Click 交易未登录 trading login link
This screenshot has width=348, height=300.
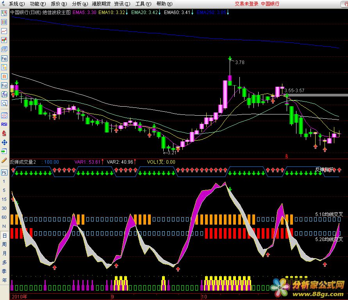tap(246, 4)
